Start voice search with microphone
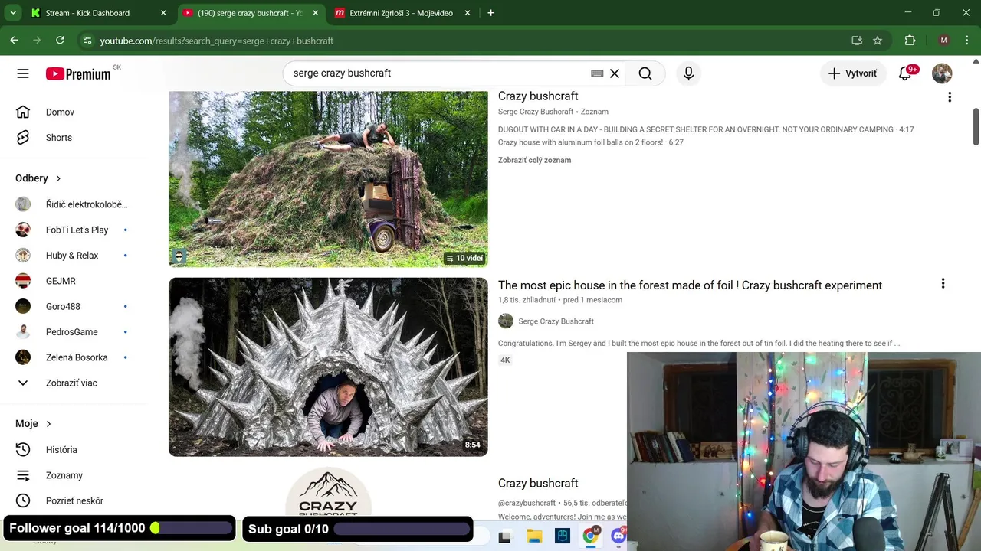The image size is (981, 551). (x=688, y=73)
